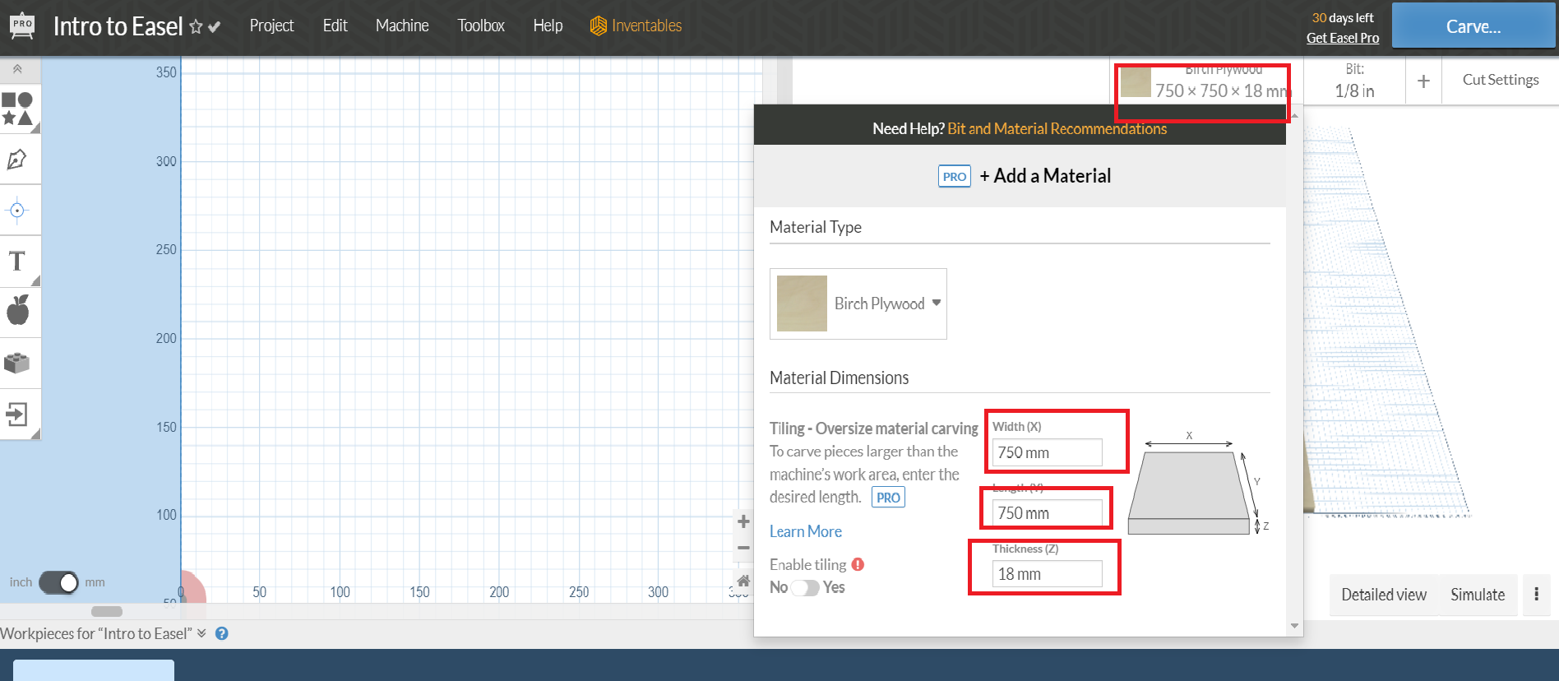Click the Get Easel Pro link
Screen dimensions: 1559x681
(x=1343, y=38)
